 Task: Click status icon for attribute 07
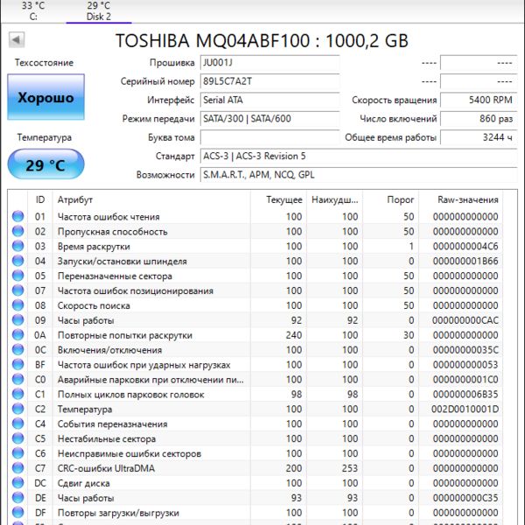(x=18, y=290)
